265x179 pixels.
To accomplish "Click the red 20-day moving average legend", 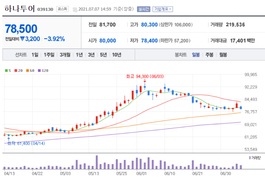I will tap(18, 71).
